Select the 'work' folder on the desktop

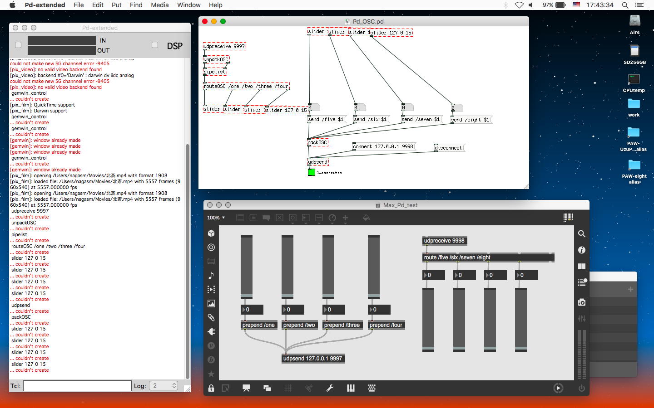point(634,108)
